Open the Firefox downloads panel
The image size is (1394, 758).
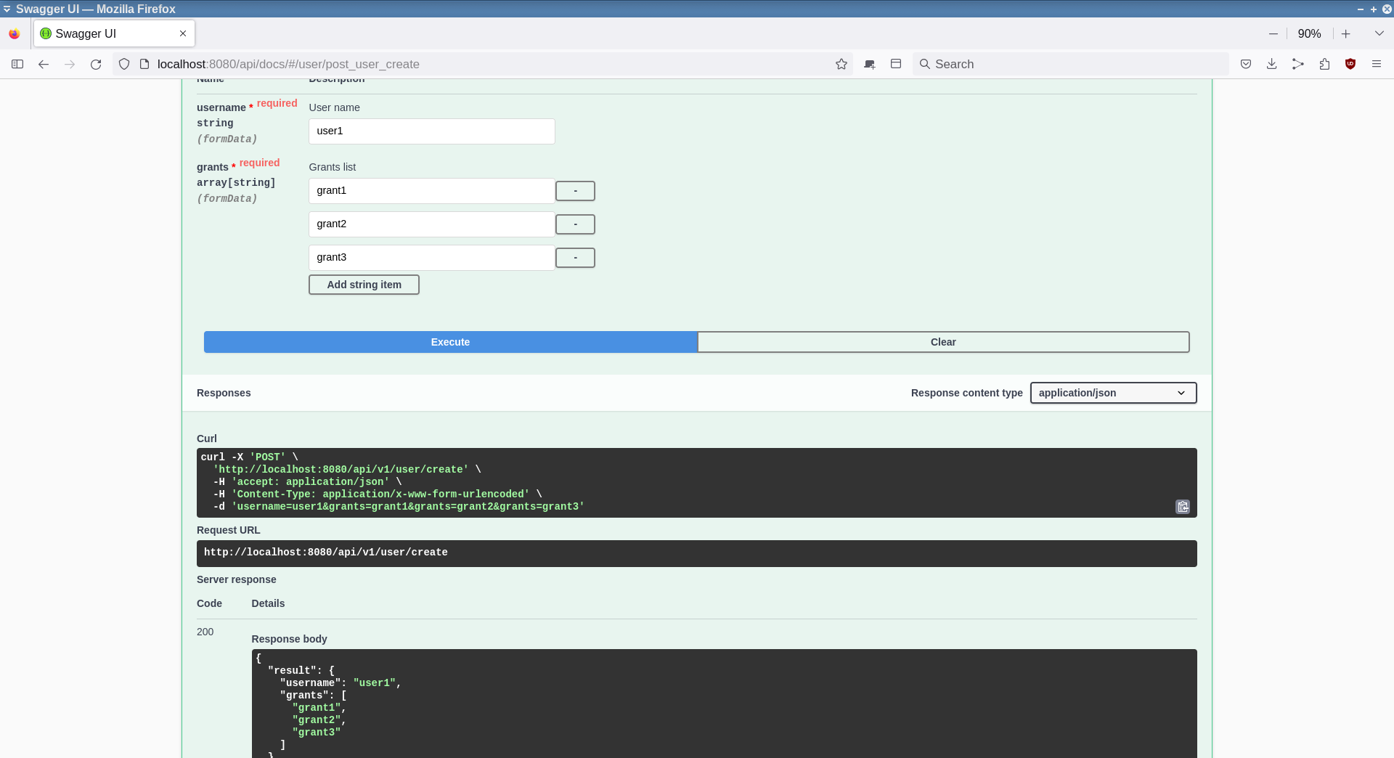[x=1272, y=64]
